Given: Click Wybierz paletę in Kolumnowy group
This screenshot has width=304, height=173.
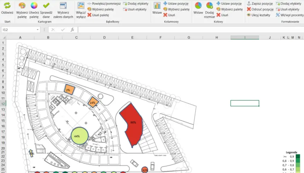Looking at the screenshot, I should click(x=177, y=9).
